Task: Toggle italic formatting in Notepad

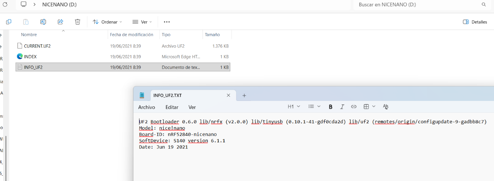Action: click(x=342, y=107)
